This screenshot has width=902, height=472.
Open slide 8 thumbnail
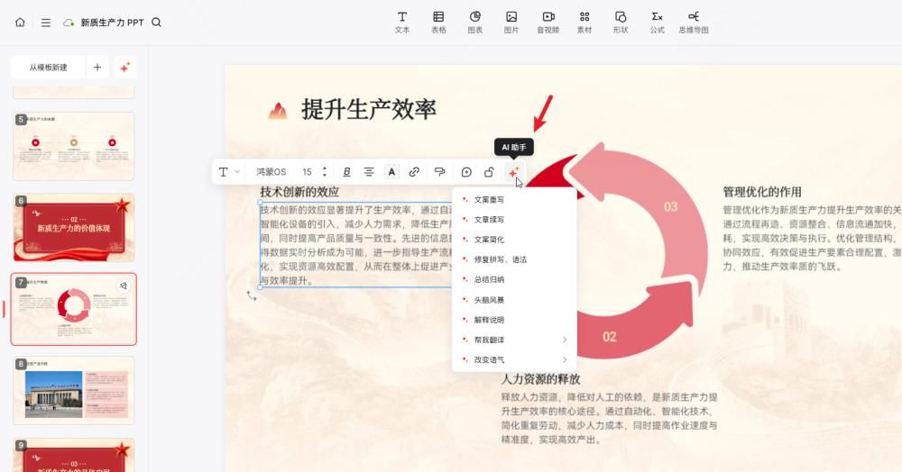point(74,390)
